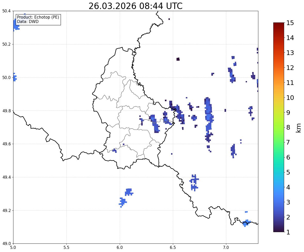This screenshot has width=304, height=252.
Task: Click latitude axis label '50.2'
Action: point(6,44)
